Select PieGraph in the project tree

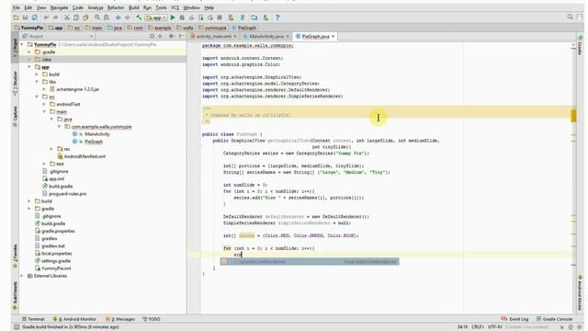[x=94, y=142]
